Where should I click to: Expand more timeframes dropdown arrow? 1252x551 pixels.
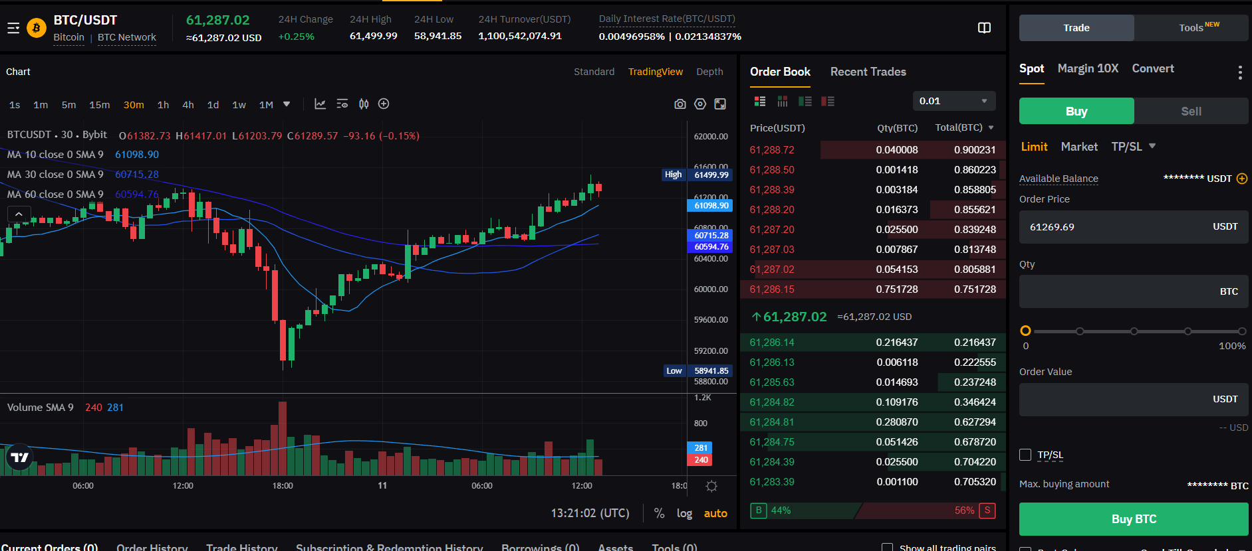coord(287,104)
